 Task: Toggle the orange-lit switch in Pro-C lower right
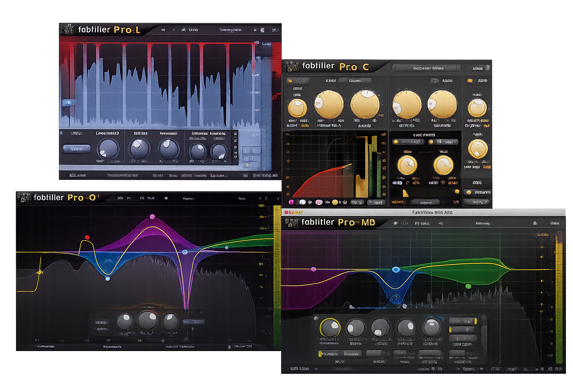point(477,192)
